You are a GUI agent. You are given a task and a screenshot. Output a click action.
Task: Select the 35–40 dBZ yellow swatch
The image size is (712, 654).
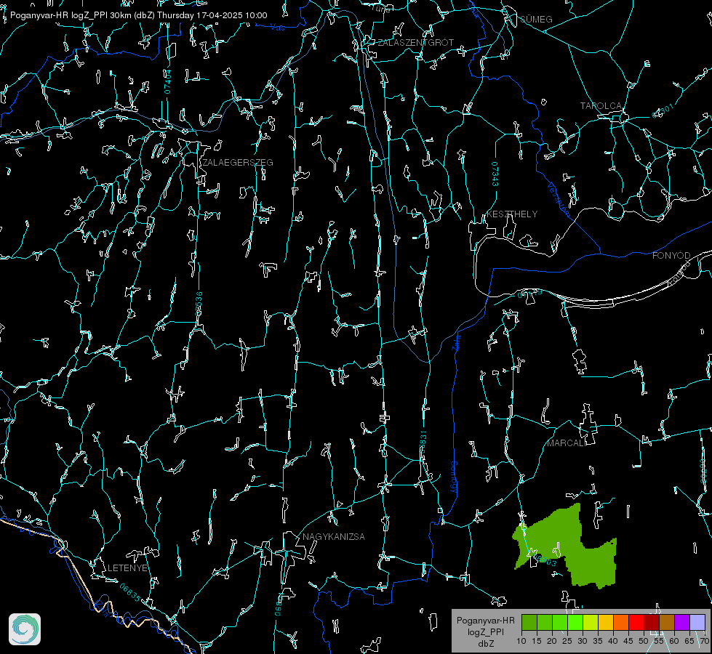[x=606, y=622]
